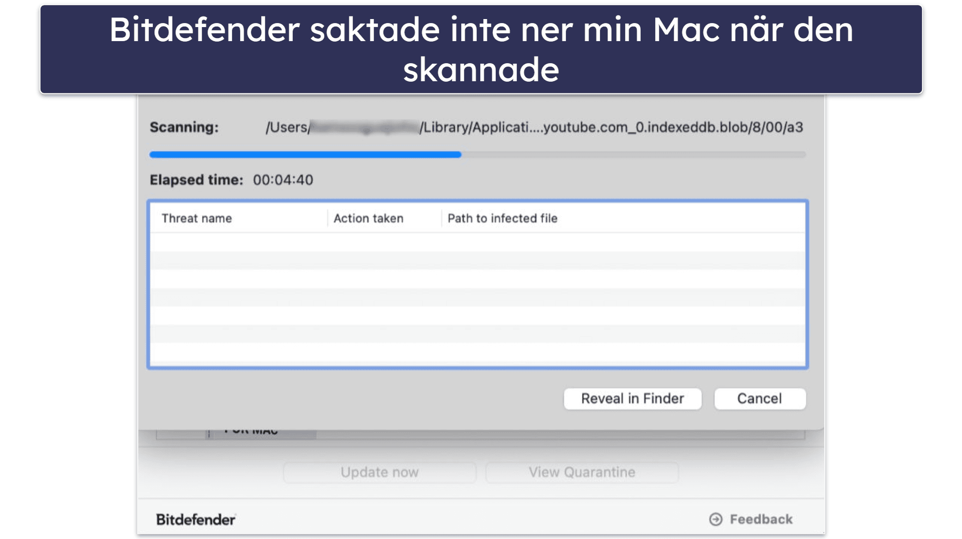Click the Elapsed time: label
Image resolution: width=962 pixels, height=539 pixels.
196,180
